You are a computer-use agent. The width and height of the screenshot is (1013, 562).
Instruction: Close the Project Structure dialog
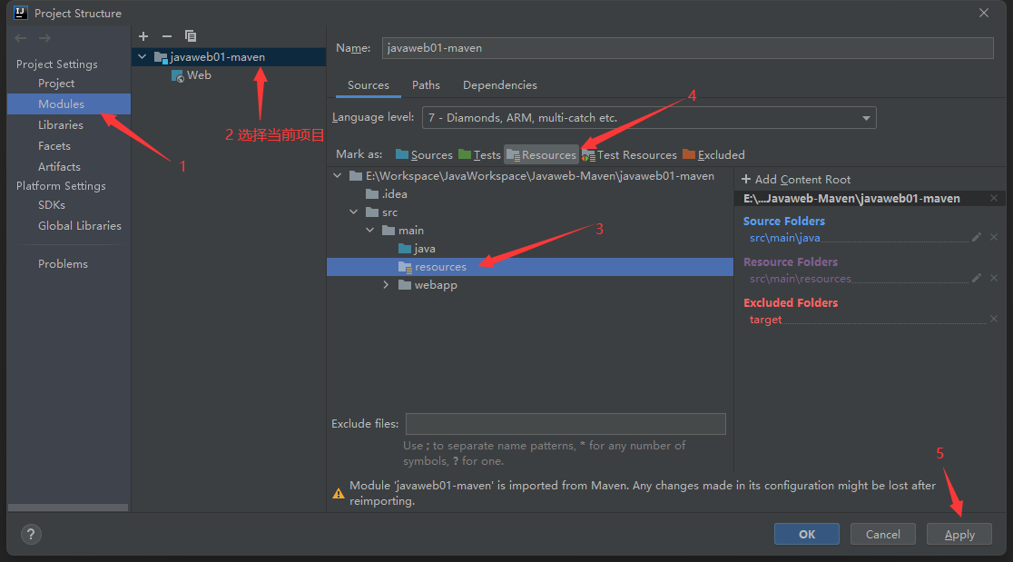click(983, 13)
